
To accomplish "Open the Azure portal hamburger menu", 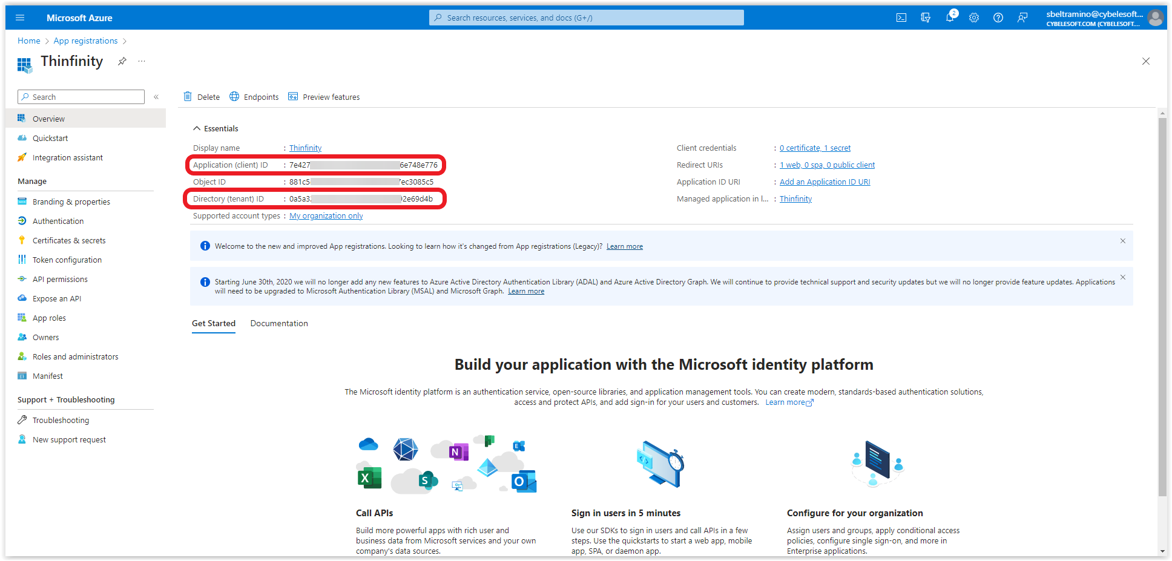I will 20,18.
